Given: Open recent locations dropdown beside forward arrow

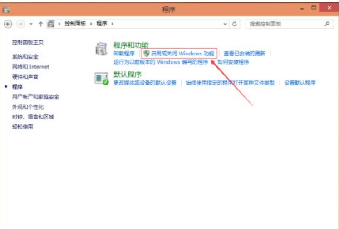Looking at the screenshot, I should (x=31, y=24).
